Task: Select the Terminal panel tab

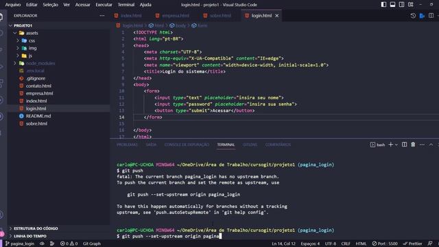Action: 226,145
